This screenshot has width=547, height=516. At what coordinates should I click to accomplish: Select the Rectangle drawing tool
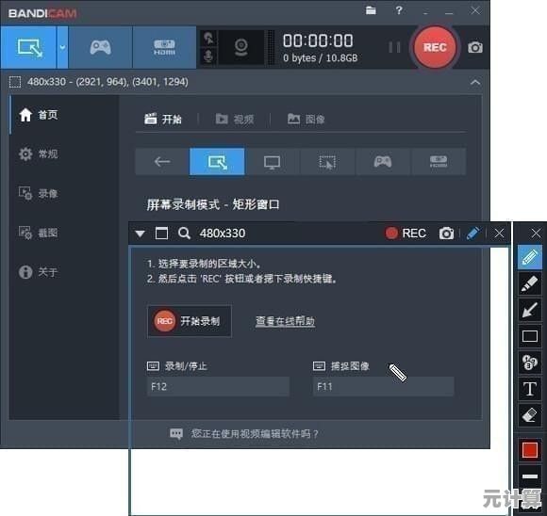click(x=530, y=336)
